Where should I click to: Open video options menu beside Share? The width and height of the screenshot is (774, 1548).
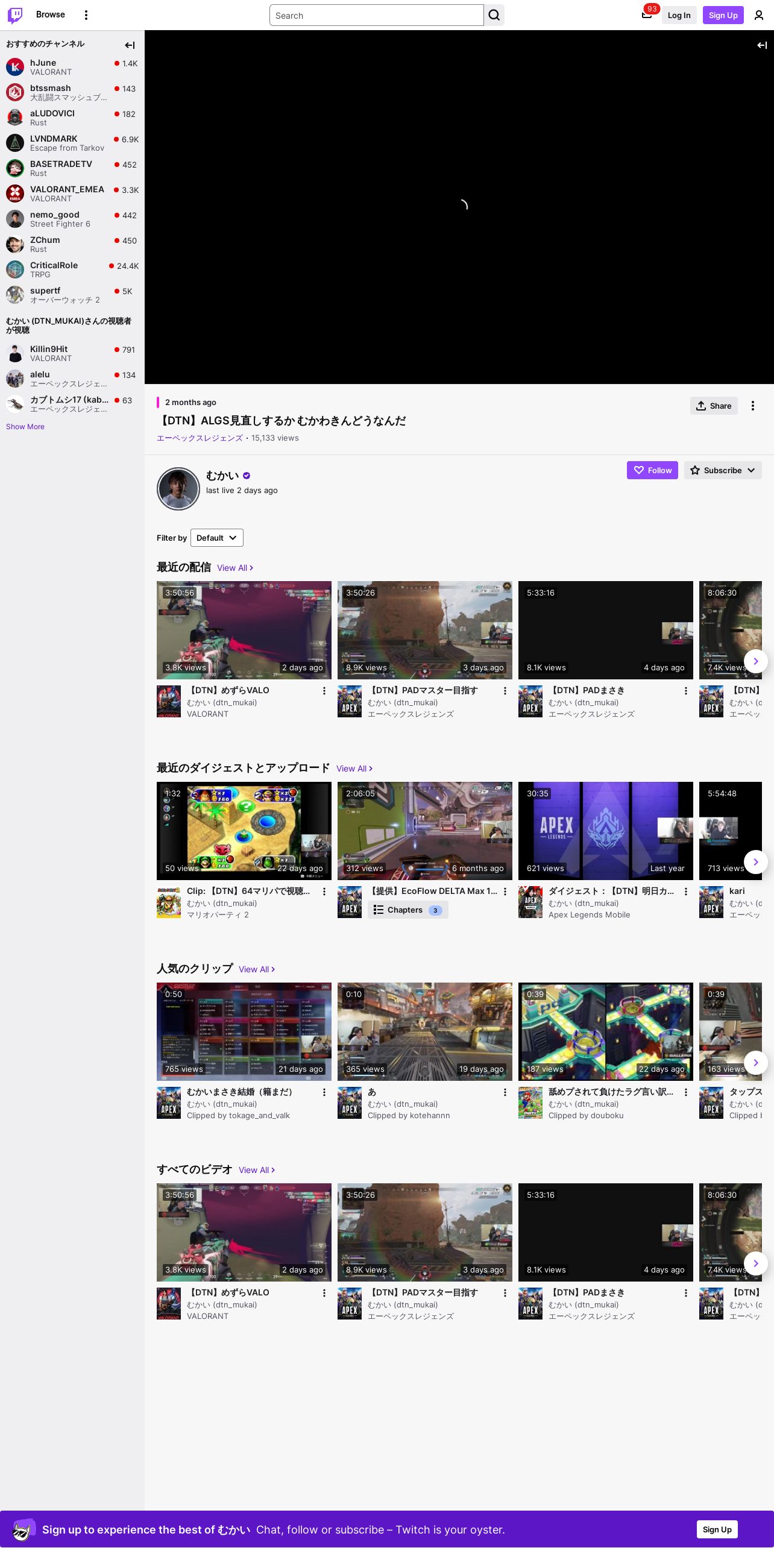point(753,406)
